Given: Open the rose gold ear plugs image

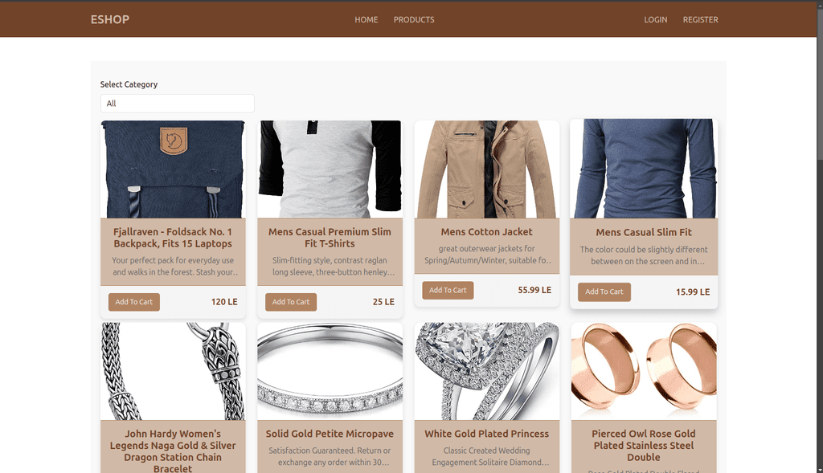Looking at the screenshot, I should [644, 371].
